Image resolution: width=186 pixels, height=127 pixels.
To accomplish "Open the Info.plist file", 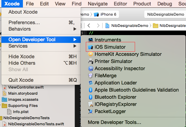I will coord(18,112).
